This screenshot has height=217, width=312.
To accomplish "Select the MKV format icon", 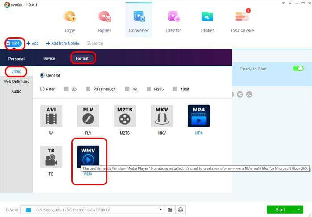I will coord(162,116).
